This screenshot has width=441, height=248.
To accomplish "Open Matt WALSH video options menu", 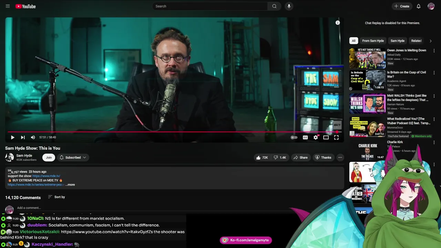I will [x=434, y=96].
